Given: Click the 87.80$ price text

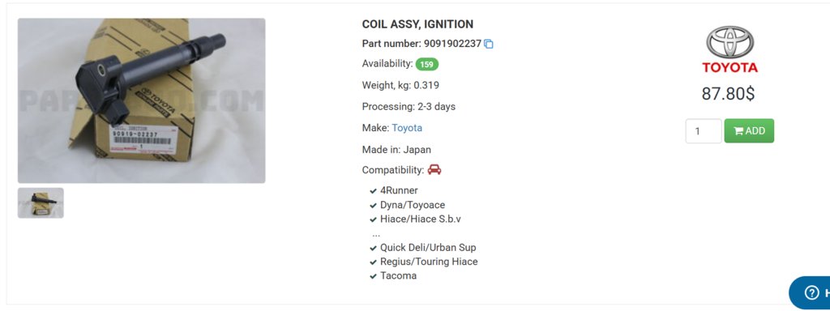Looking at the screenshot, I should [x=728, y=94].
